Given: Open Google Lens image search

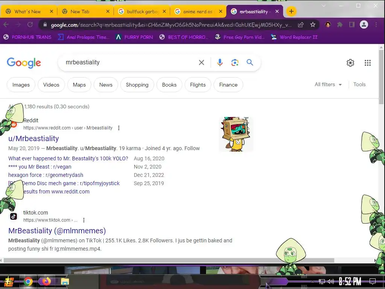Looking at the screenshot, I should coord(235,62).
